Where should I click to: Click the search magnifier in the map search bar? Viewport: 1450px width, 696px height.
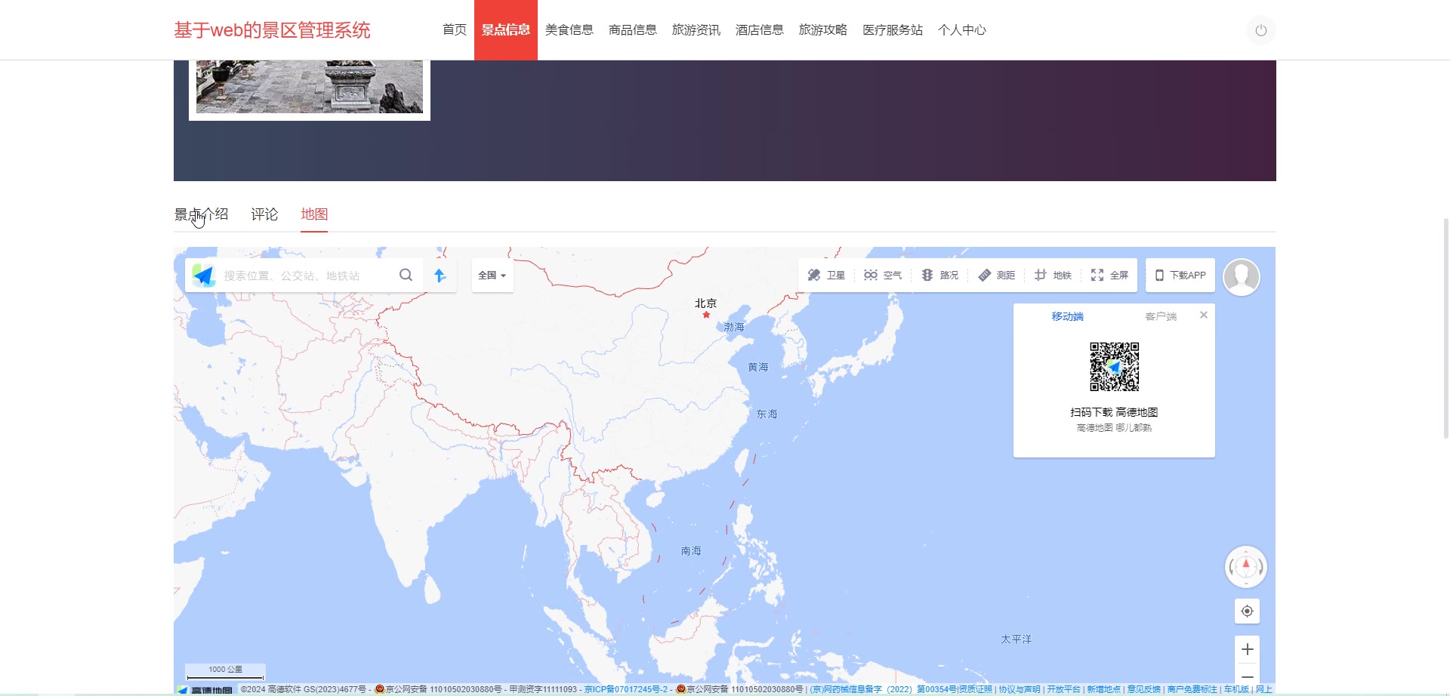click(406, 275)
